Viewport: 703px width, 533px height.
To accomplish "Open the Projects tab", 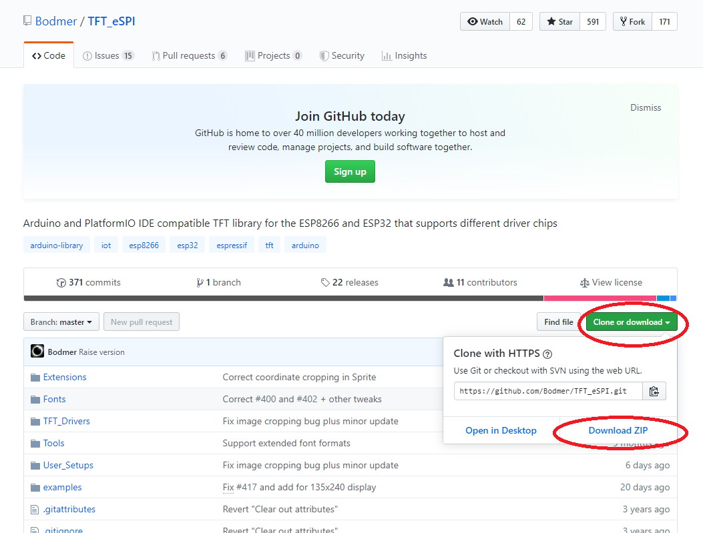I will [273, 55].
